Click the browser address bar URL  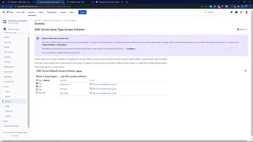pyautogui.click(x=44, y=6)
